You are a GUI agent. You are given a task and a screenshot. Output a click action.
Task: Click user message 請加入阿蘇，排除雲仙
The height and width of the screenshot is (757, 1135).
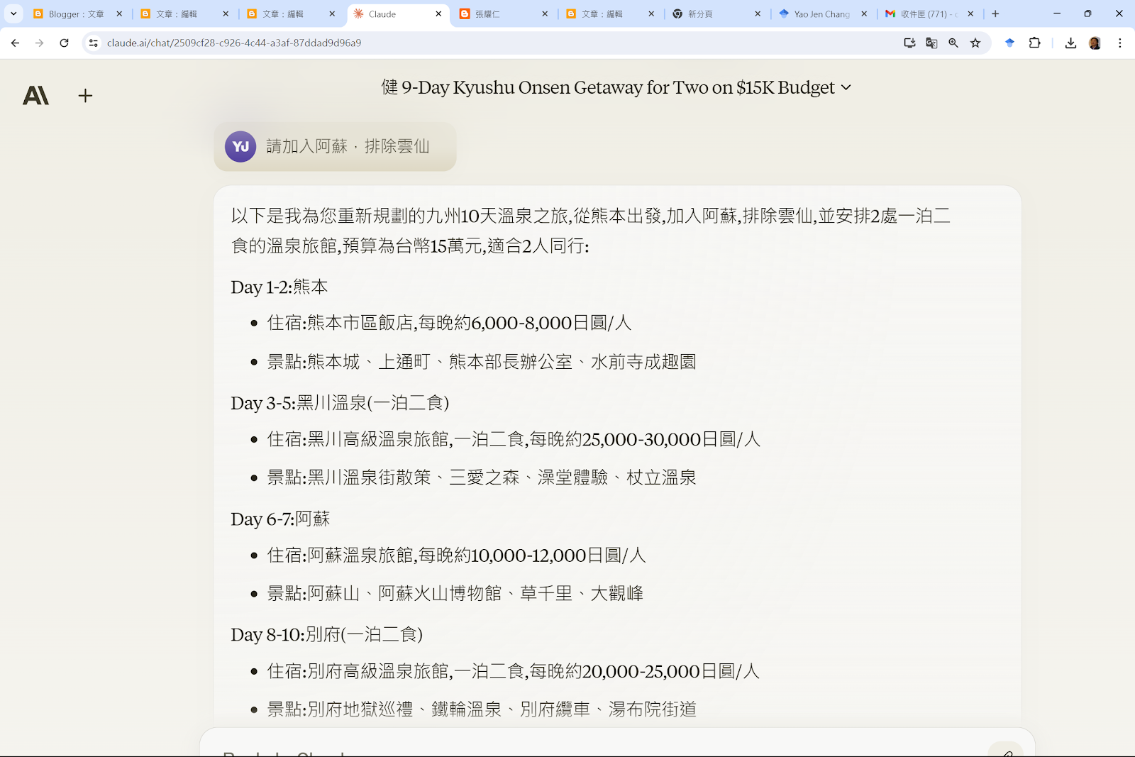point(348,147)
